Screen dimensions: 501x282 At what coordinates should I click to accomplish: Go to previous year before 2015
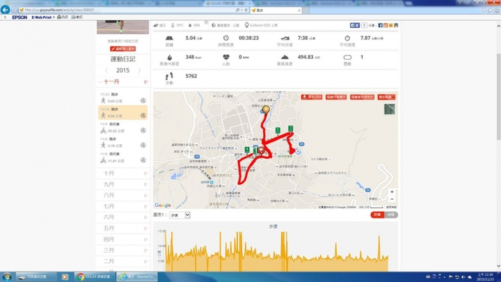(106, 70)
